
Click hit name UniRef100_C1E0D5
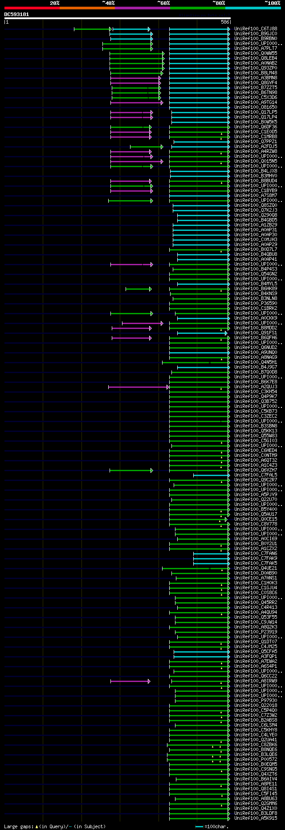256,132
